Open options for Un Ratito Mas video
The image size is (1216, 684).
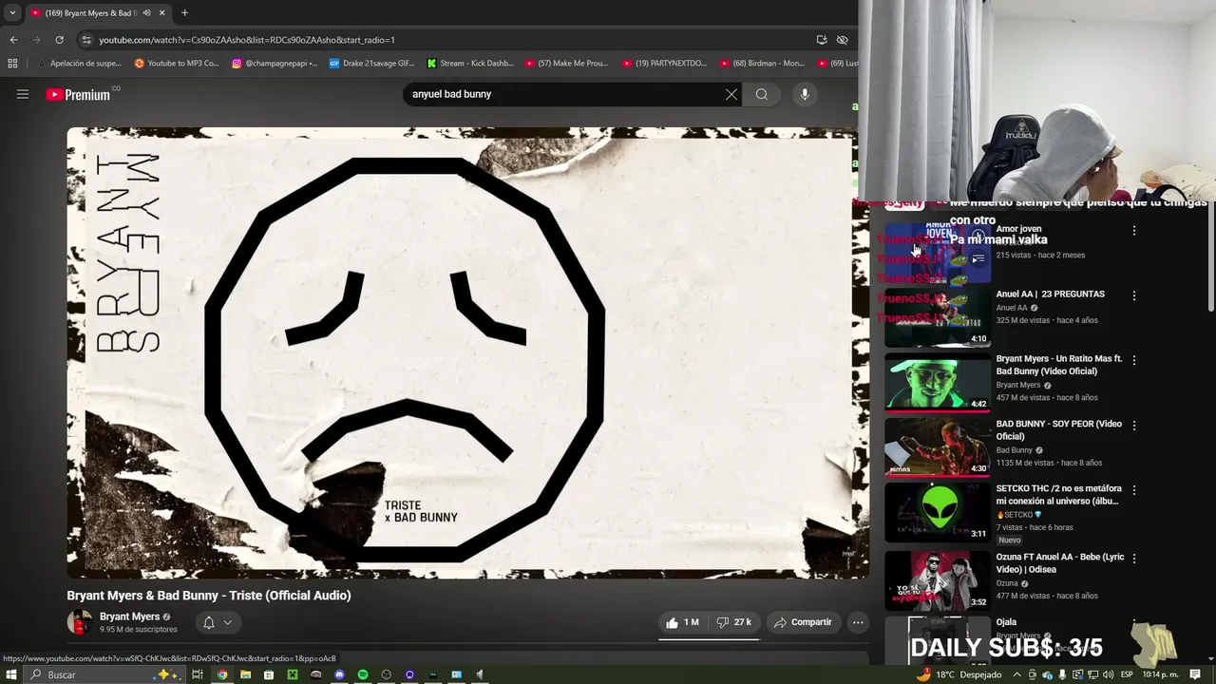click(x=1133, y=360)
